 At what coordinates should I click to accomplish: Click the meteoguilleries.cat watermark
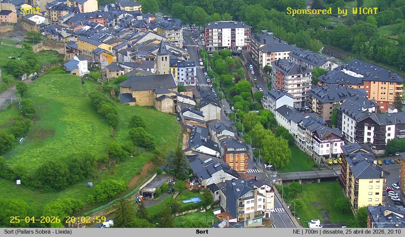(x=387, y=223)
